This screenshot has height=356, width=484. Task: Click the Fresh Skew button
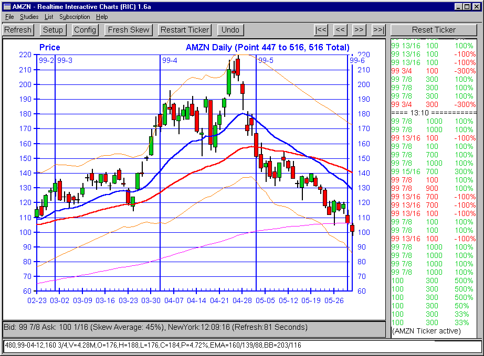point(129,30)
